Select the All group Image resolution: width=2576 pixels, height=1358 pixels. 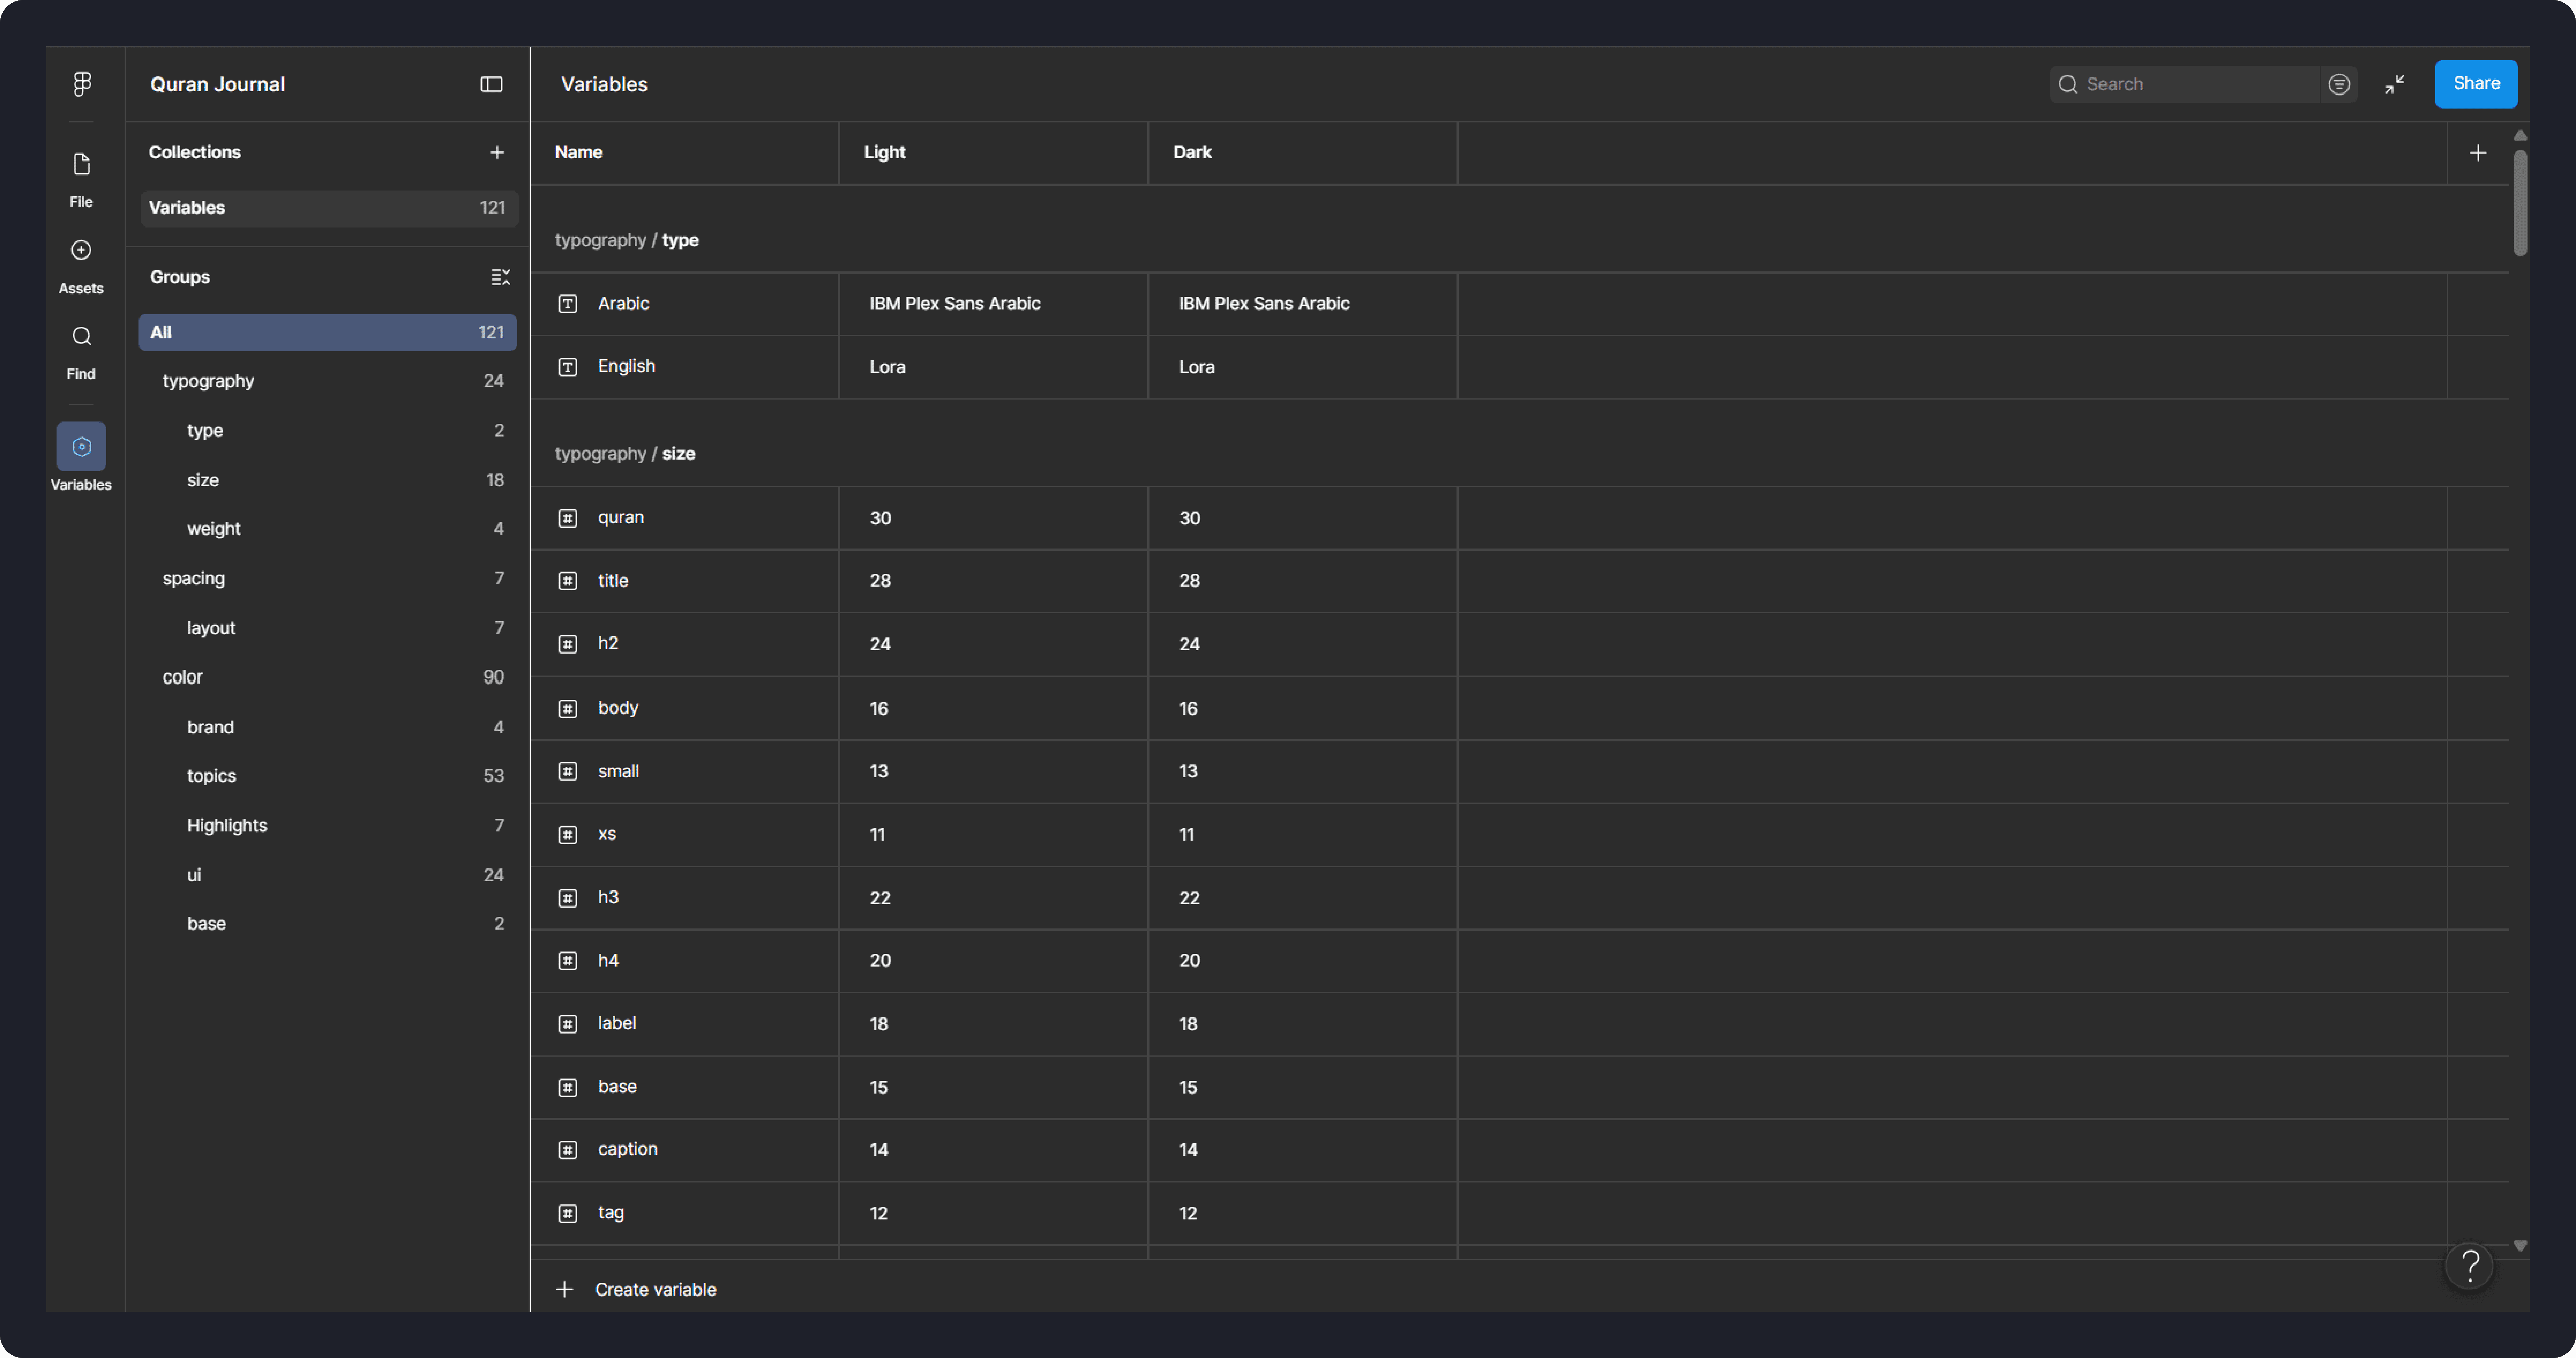pos(328,332)
